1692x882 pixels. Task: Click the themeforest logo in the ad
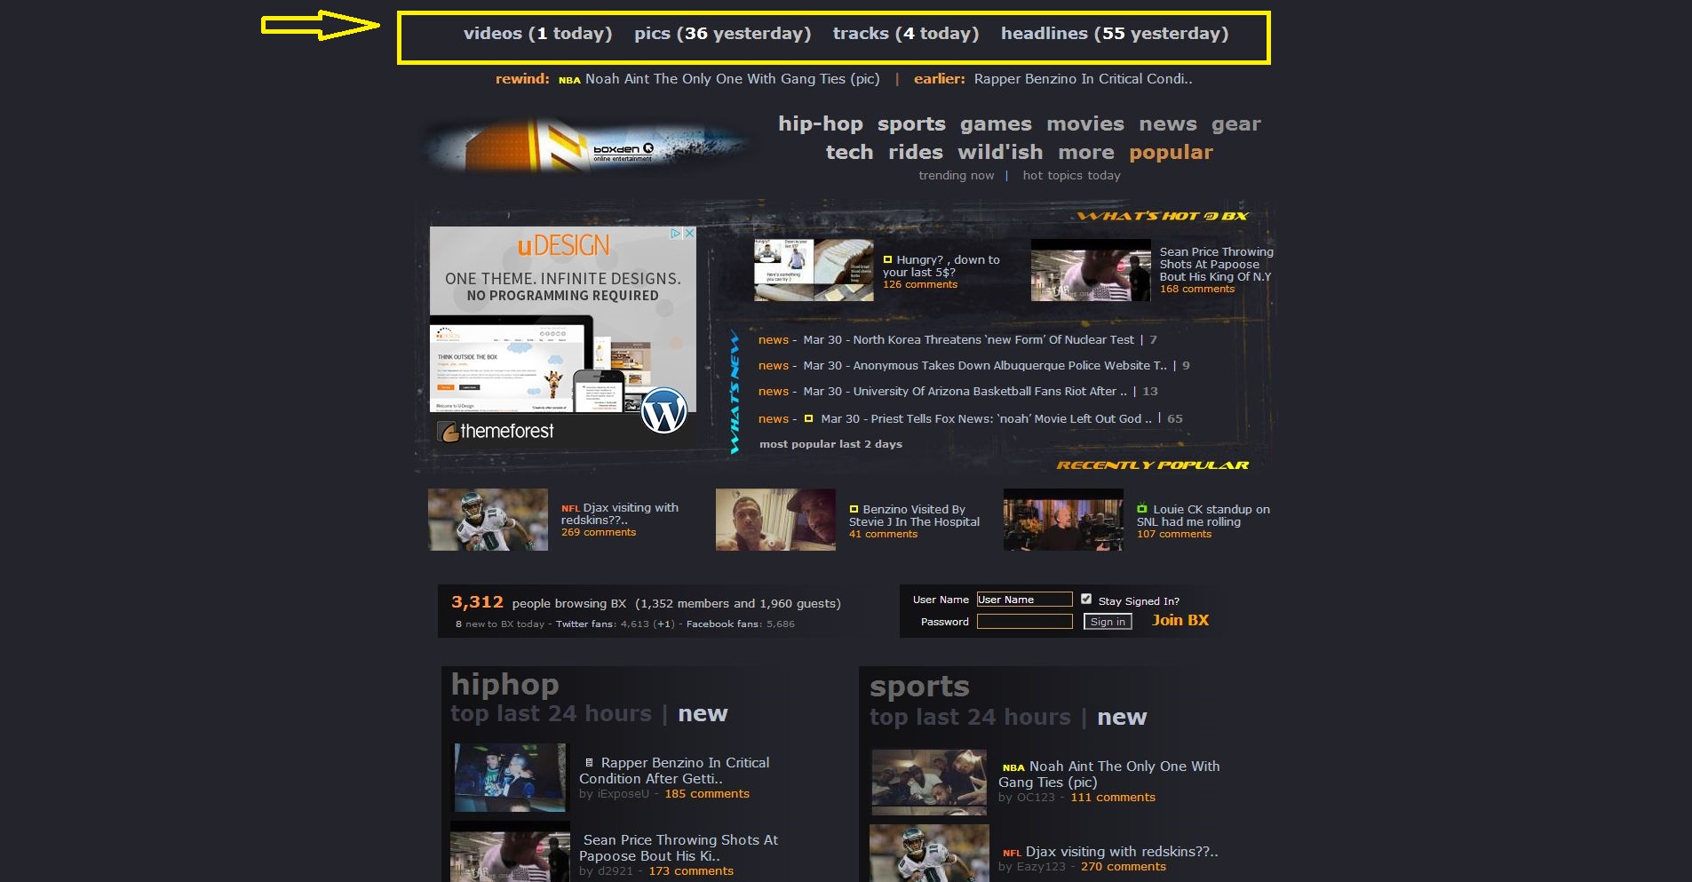496,432
